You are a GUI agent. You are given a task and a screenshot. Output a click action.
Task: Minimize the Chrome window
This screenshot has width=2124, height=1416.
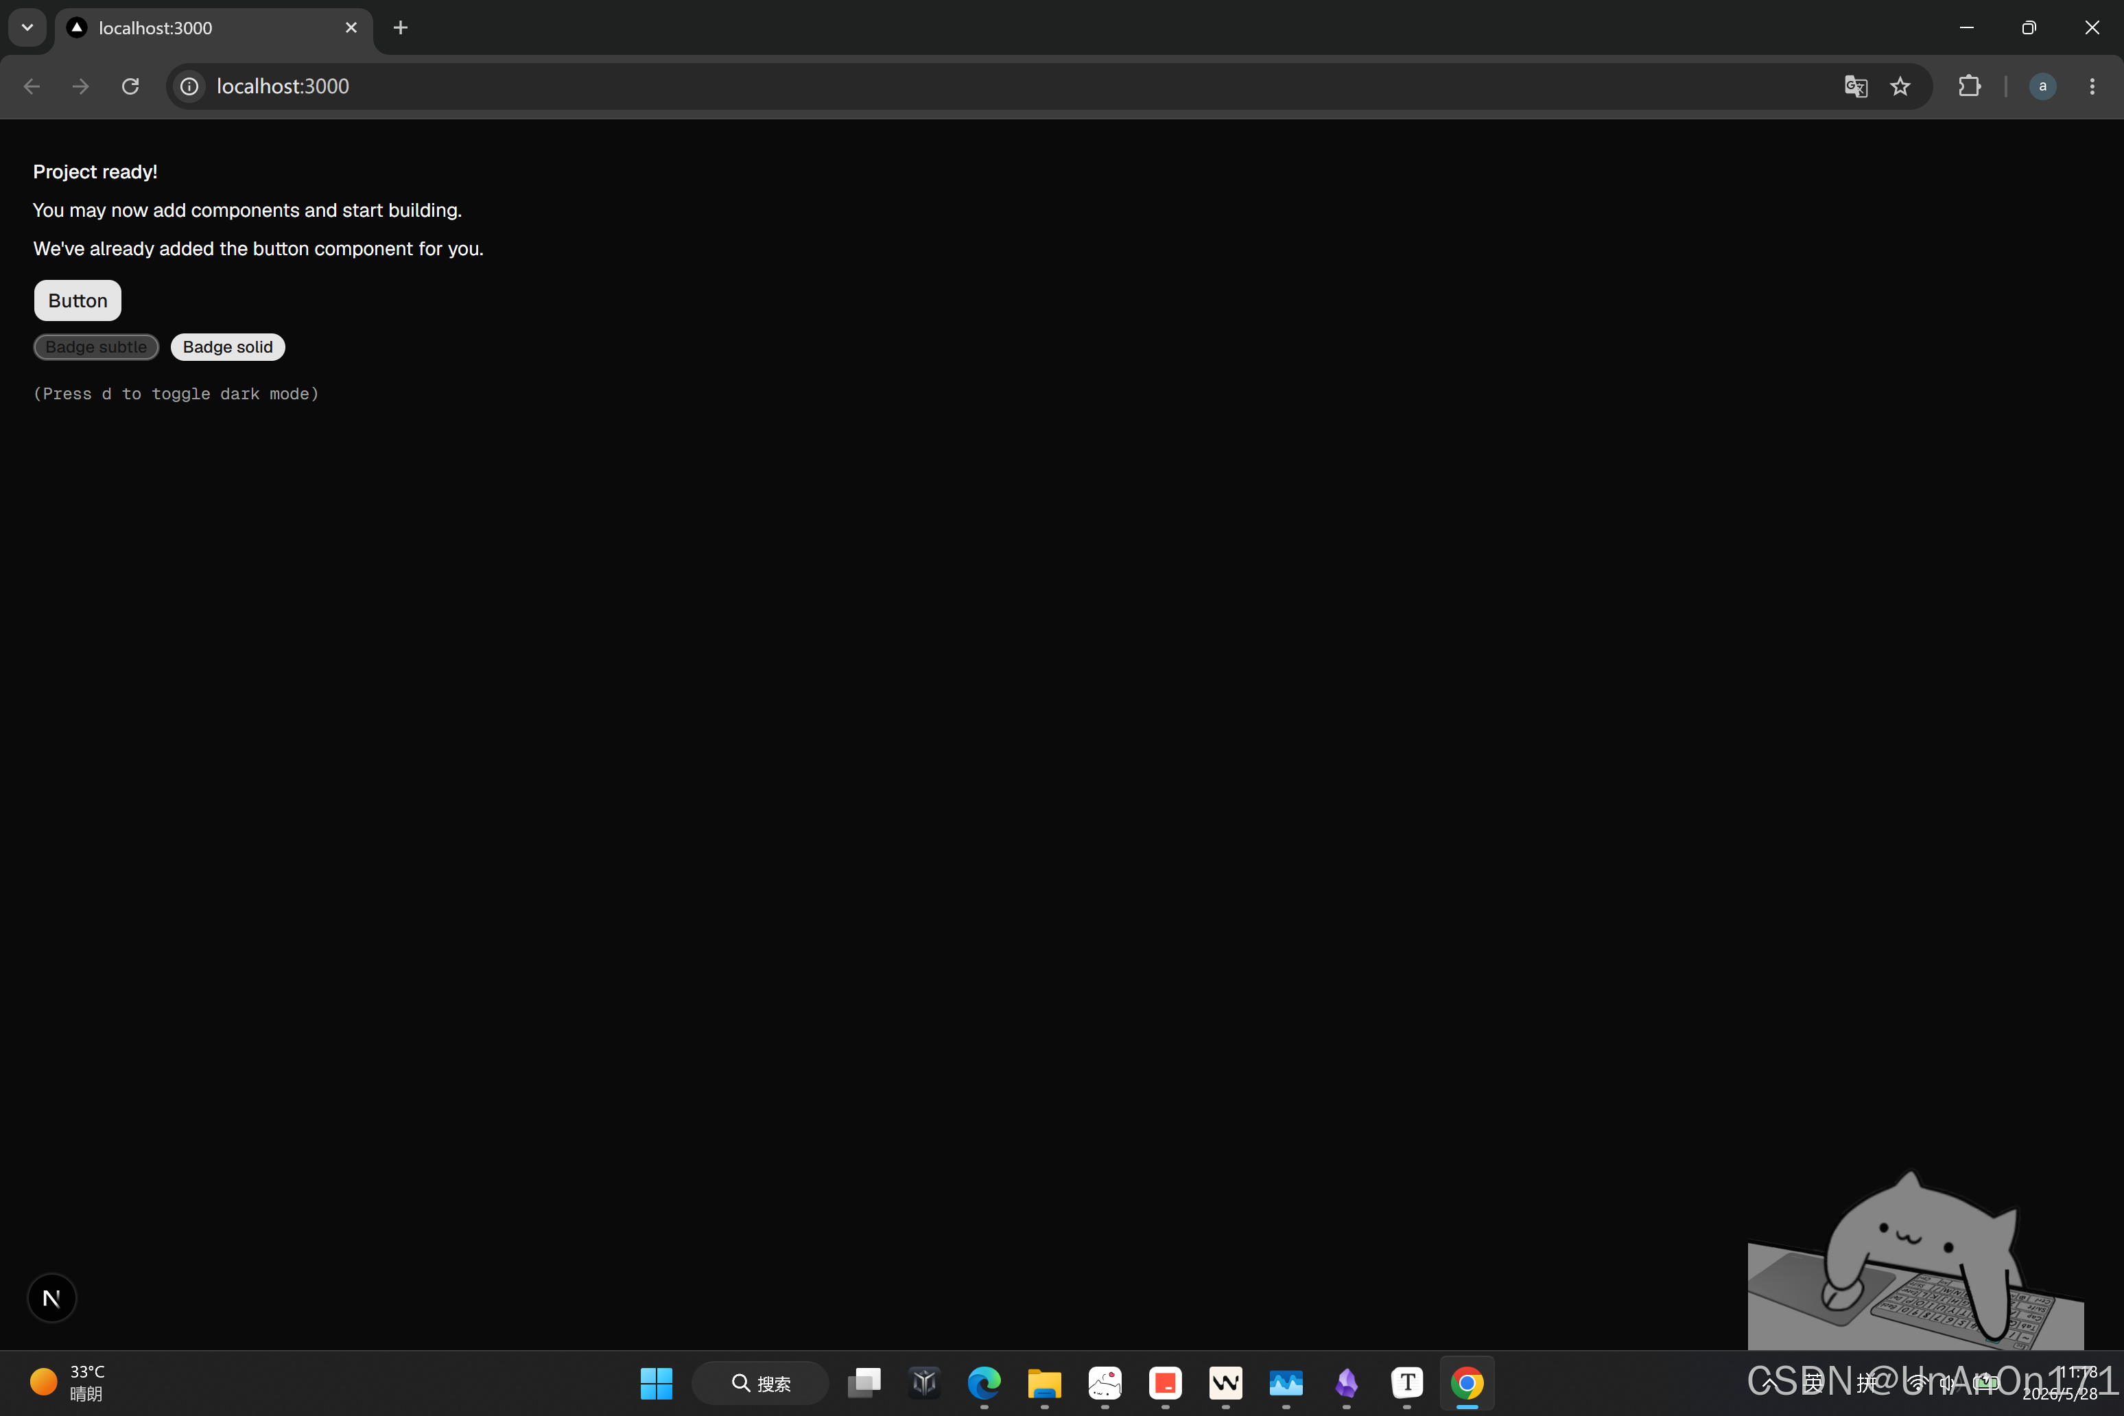(1967, 28)
